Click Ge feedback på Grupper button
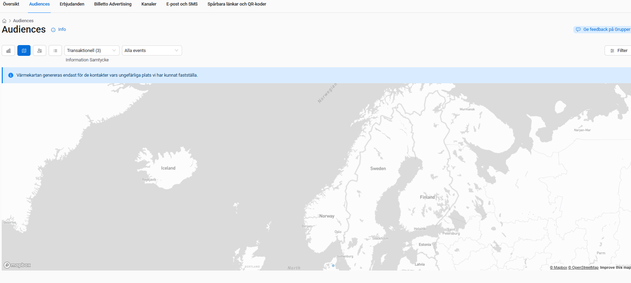This screenshot has height=283, width=631. click(603, 29)
